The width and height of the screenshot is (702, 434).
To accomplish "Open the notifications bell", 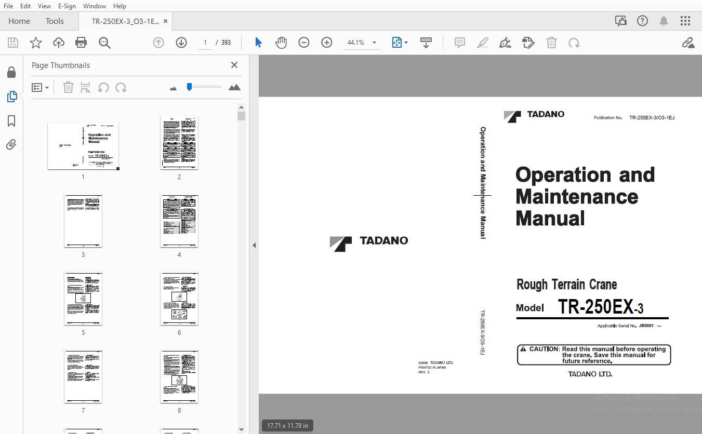I will (664, 21).
